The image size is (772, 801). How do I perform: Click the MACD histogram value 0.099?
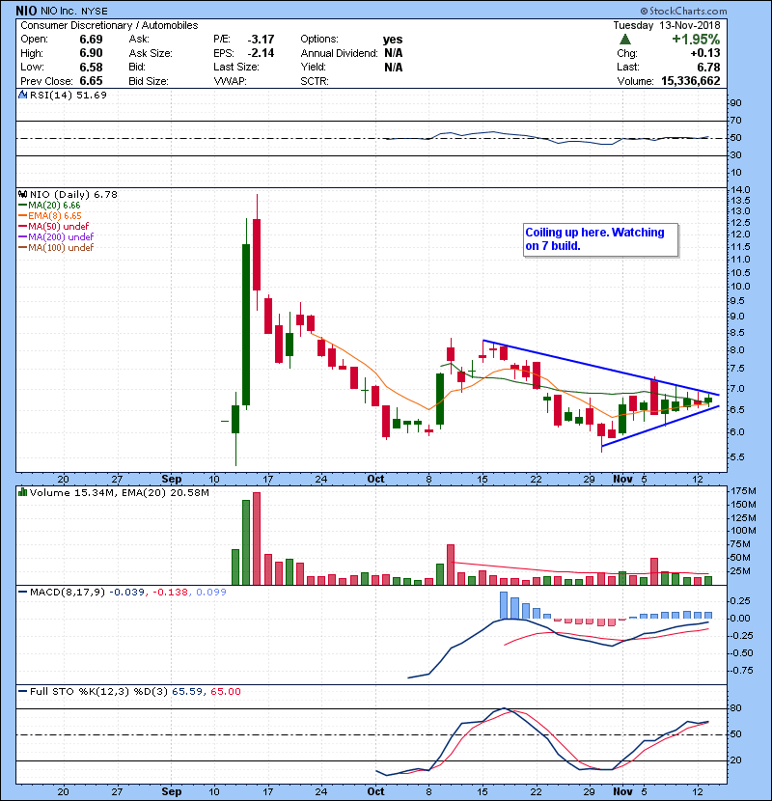[x=211, y=592]
